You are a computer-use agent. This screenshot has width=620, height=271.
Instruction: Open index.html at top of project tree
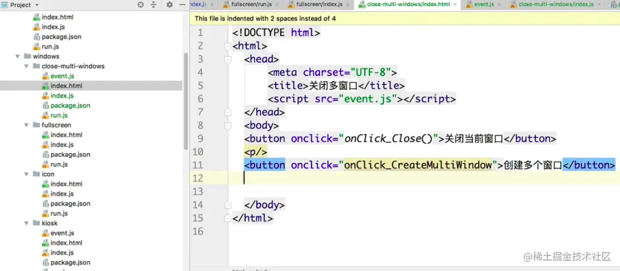(x=57, y=17)
